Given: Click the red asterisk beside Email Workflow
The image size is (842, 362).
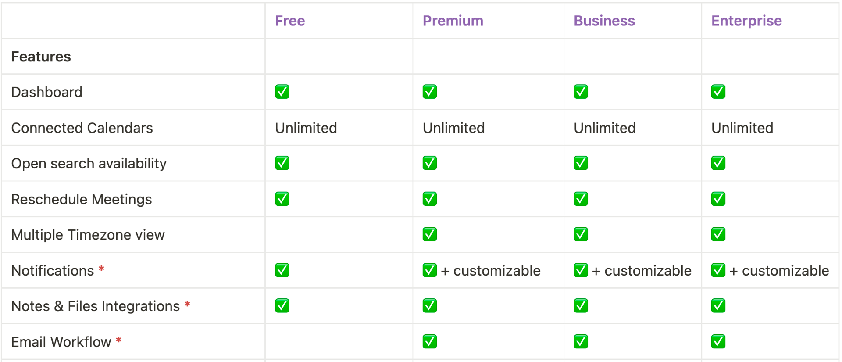Looking at the screenshot, I should click(118, 340).
